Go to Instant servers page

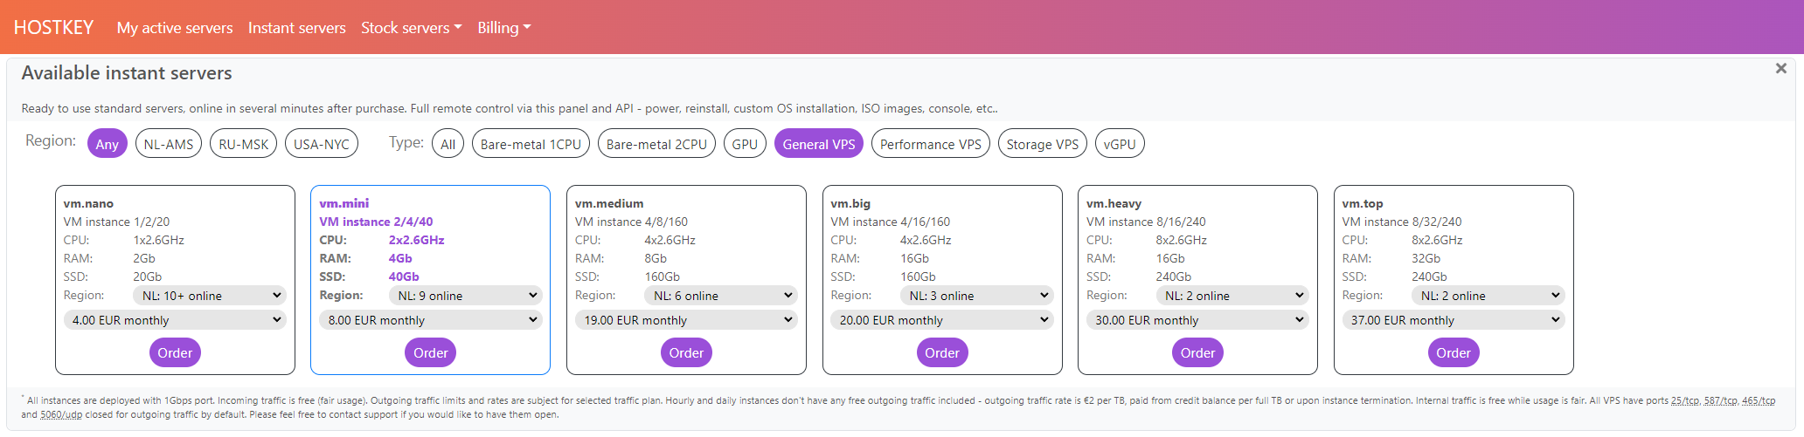click(296, 28)
